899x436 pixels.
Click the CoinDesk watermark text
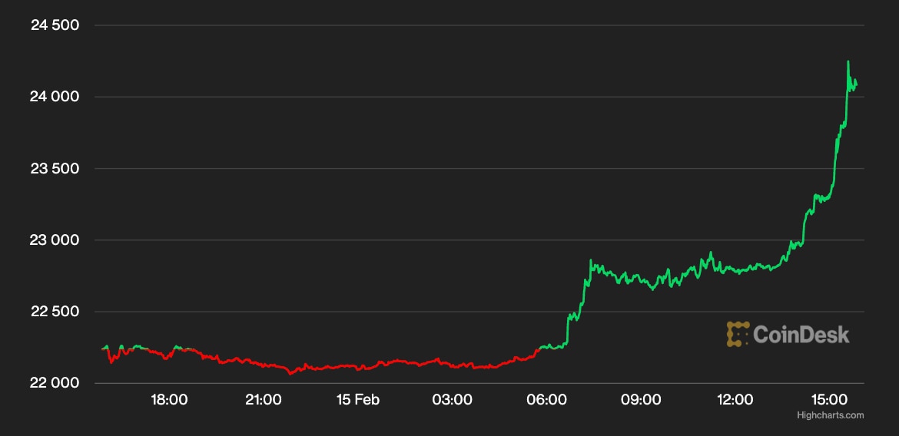pos(801,335)
